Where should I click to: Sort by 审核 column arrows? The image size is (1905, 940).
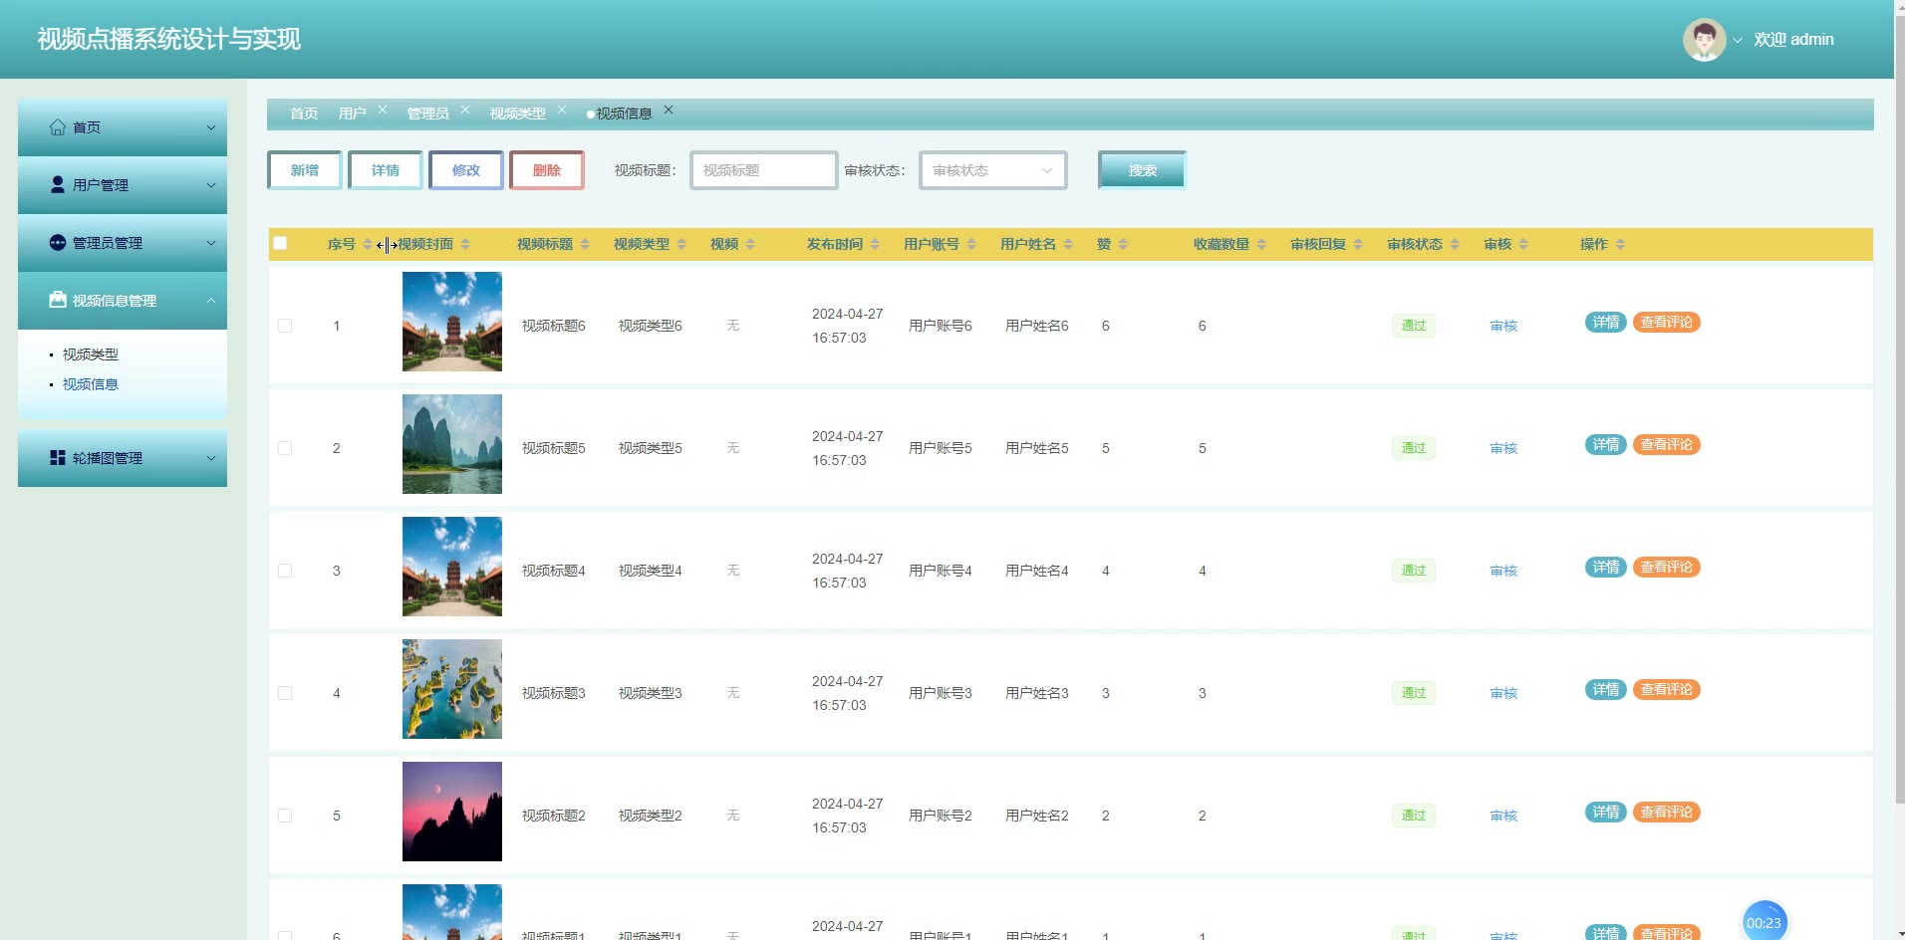1523,244
